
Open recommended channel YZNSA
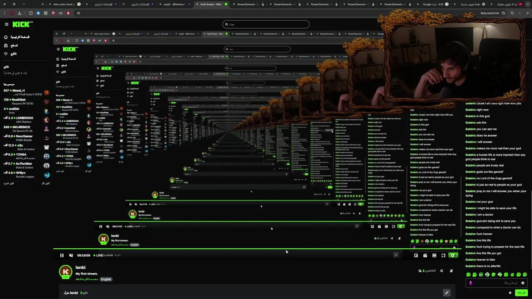(x=26, y=156)
